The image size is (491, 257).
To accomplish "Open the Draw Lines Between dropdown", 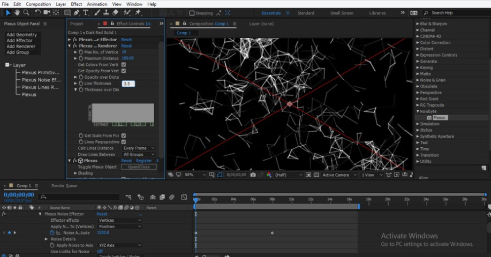I will pyautogui.click(x=139, y=154).
